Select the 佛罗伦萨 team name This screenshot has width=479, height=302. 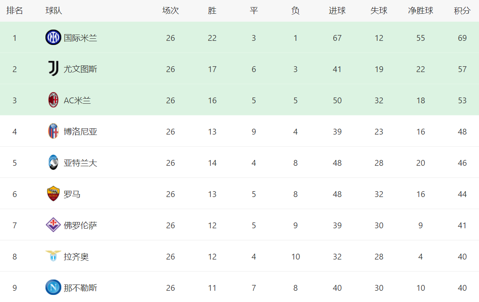[x=80, y=225]
